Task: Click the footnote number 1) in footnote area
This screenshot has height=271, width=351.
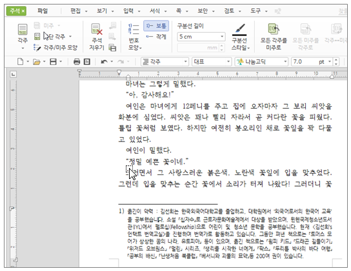Action: point(121,211)
